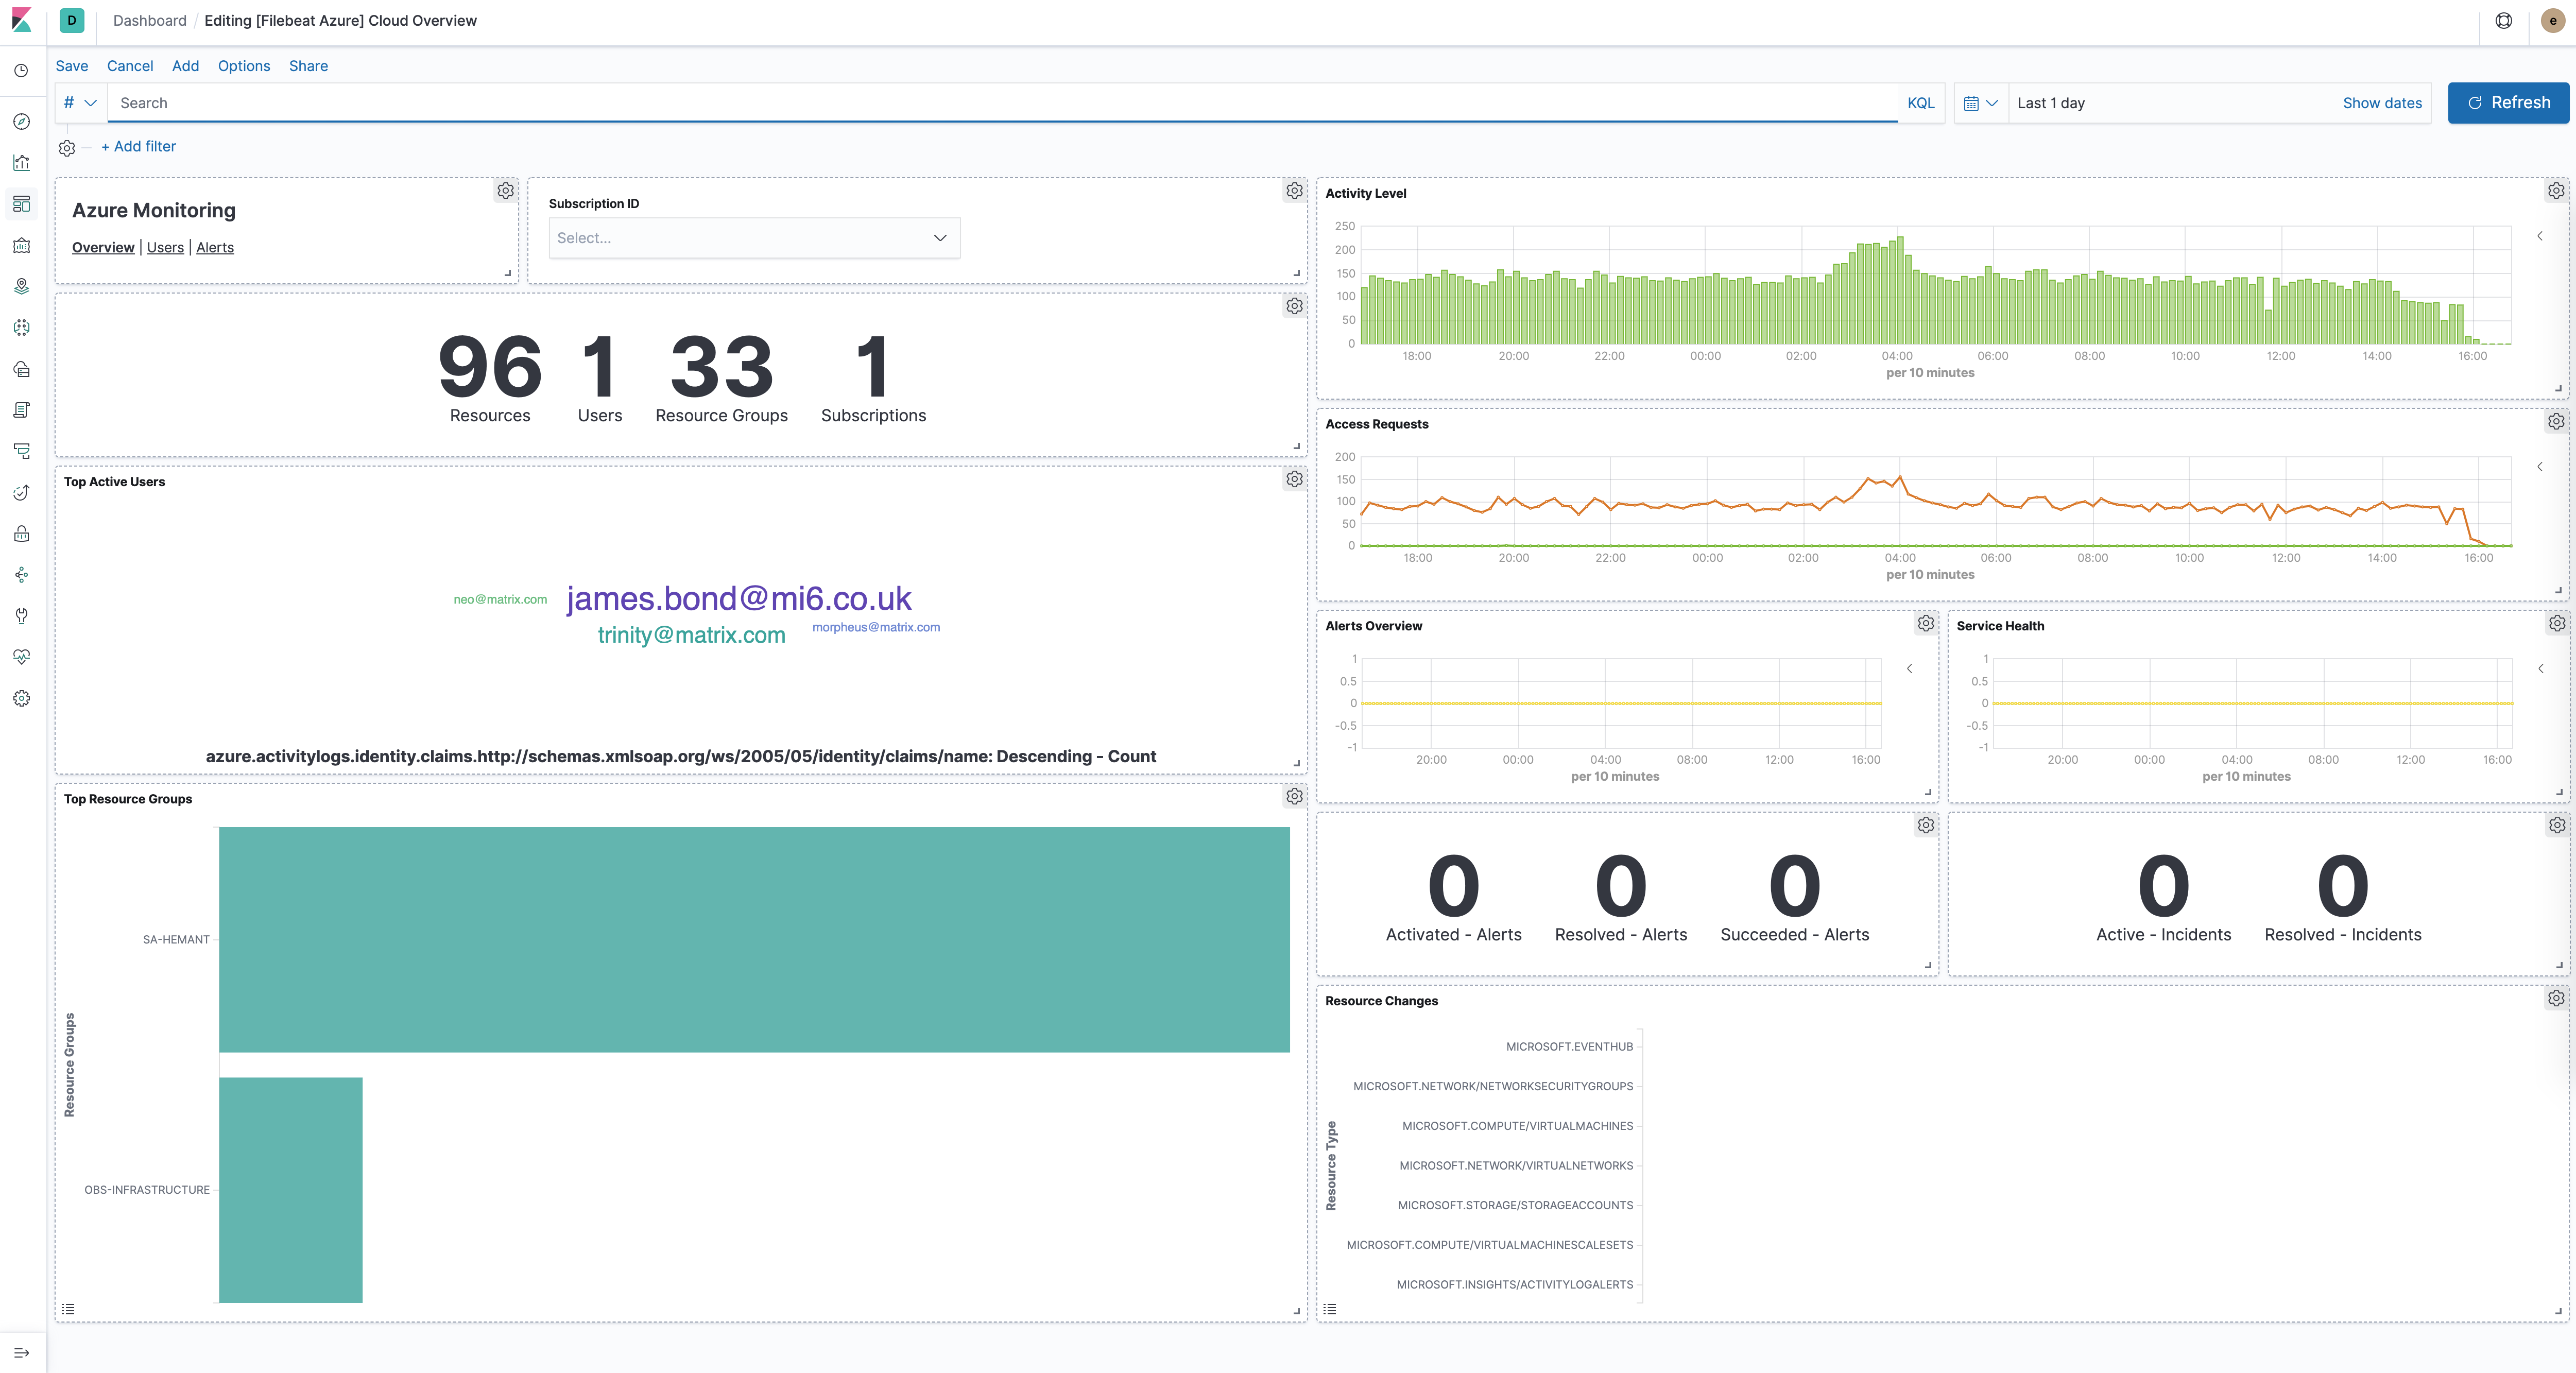Switch to the Alerts tab in Azure Monitoring
2576x1373 pixels.
click(215, 247)
